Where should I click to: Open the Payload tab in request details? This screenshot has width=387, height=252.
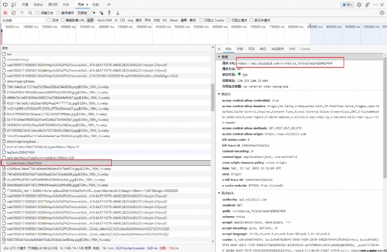pos(240,49)
